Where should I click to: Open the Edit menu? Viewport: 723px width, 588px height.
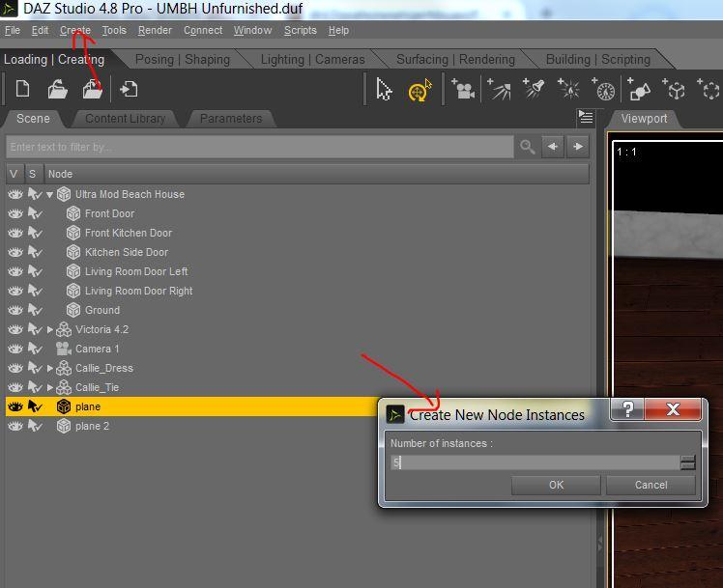click(x=40, y=30)
